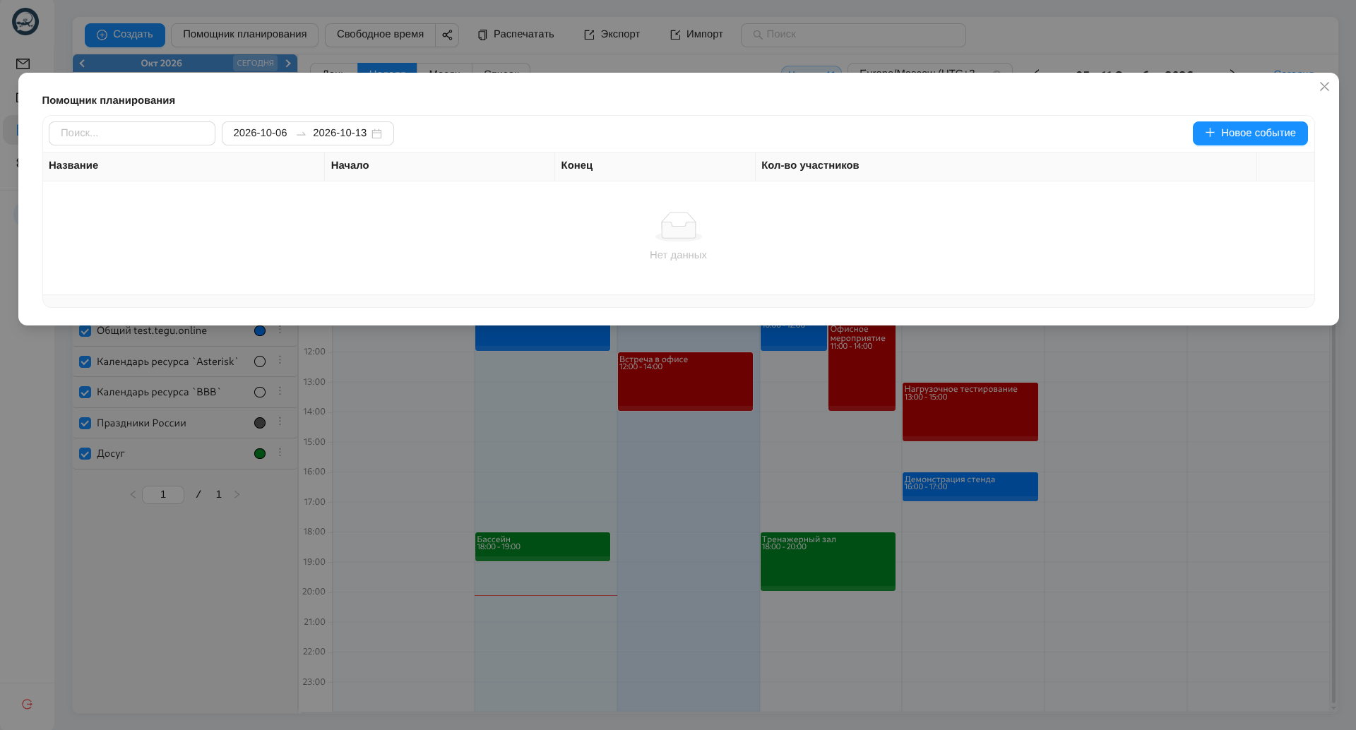
Task: Click the СЕГОДНЯ button
Action: coord(255,63)
